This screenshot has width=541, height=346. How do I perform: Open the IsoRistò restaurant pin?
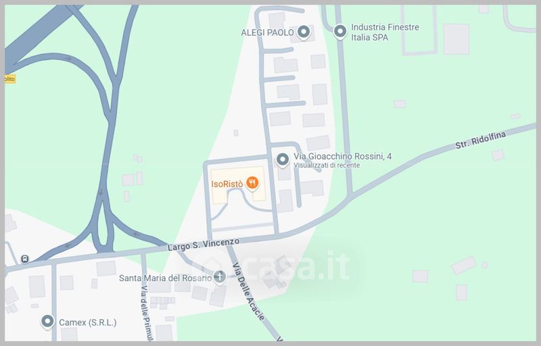pyautogui.click(x=252, y=183)
